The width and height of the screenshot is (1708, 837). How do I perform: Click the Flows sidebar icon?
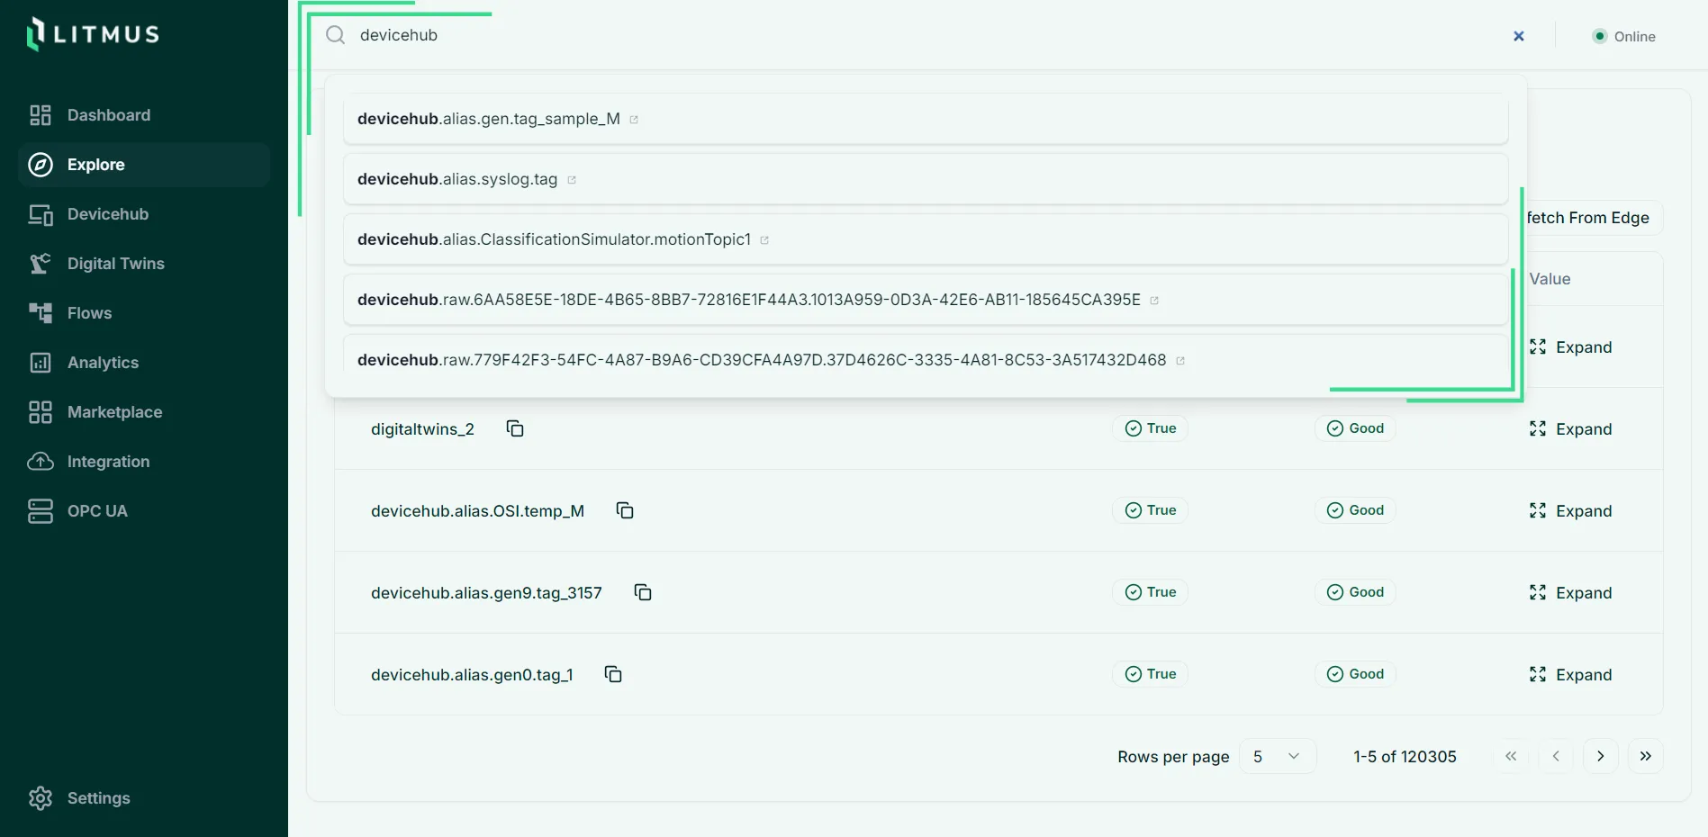click(41, 313)
